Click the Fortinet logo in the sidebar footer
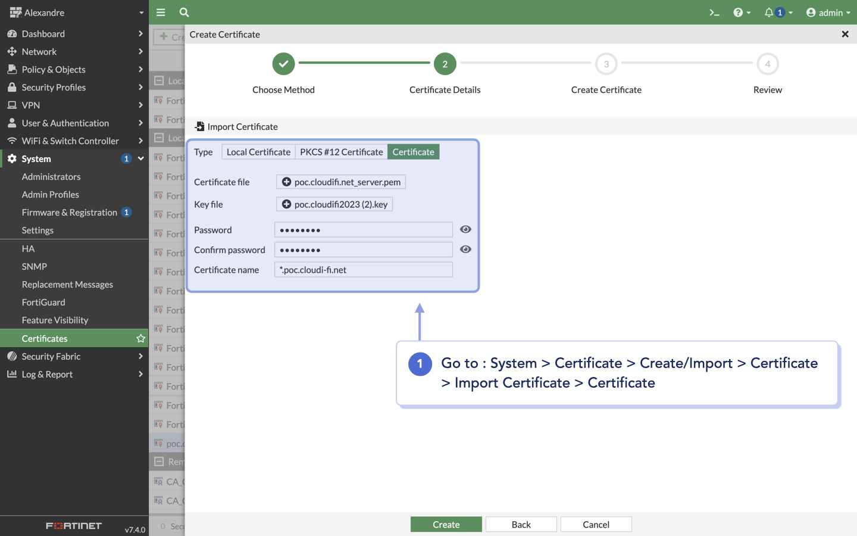The width and height of the screenshot is (857, 536). (x=73, y=526)
